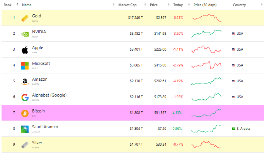Click the Apple logo icon
267x153 pixels.
25,50
